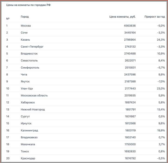Select Калининград's growth value 19,9%
Screen dimensions: 168x163
pos(160,130)
